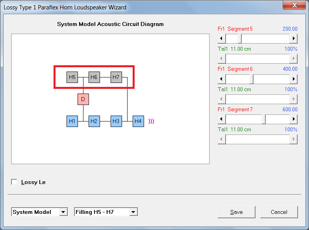Image resolution: width=309 pixels, height=230 pixels.
Task: Open the System Model dropdown
Action: point(39,212)
